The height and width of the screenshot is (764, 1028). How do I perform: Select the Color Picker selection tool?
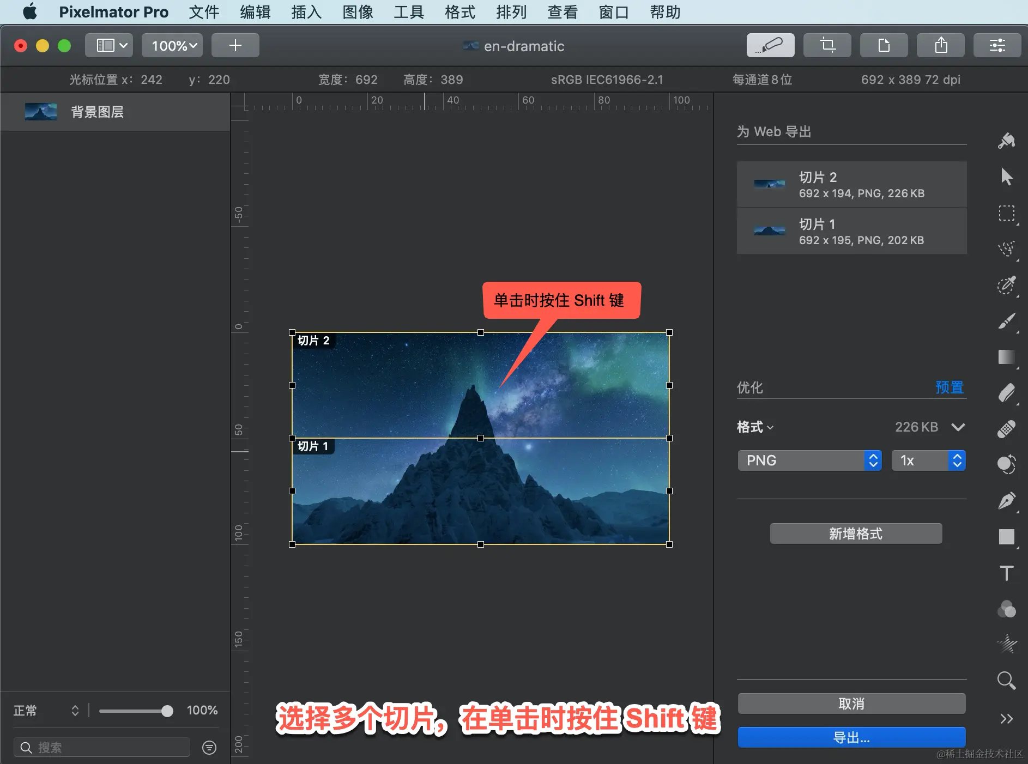coord(1006,286)
